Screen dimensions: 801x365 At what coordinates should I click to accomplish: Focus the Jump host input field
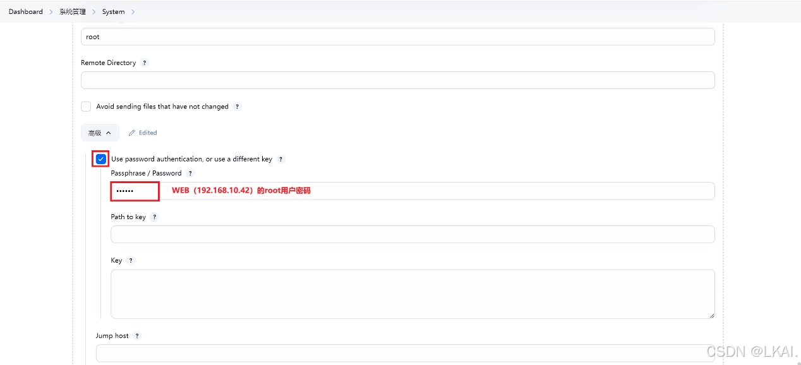405,353
